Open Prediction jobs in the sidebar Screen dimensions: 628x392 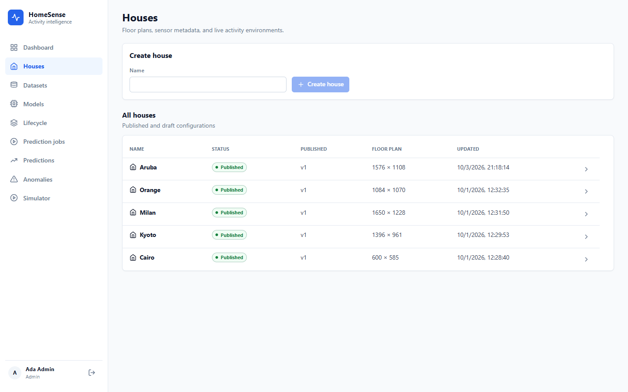coord(54,142)
